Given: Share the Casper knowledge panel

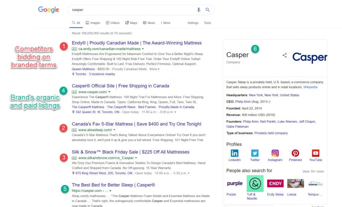Looking at the screenshot, I should [x=285, y=55].
